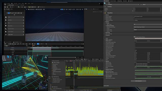Select the blue highlighted category filter icon in Place Actors

(9, 13)
